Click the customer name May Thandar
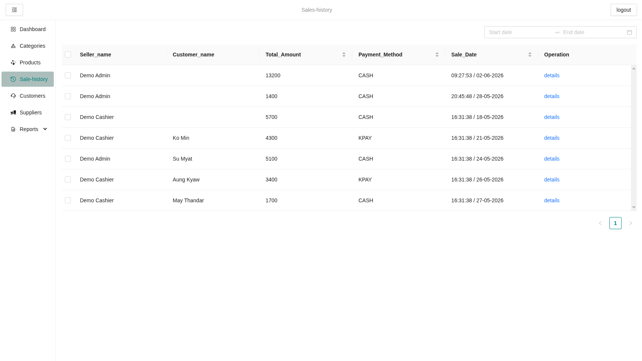The height and width of the screenshot is (361, 642). [188, 200]
